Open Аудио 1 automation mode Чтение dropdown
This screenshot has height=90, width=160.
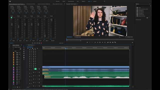(13, 16)
